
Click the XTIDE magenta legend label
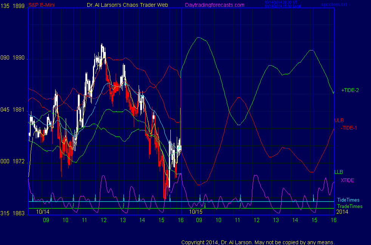click(347, 180)
